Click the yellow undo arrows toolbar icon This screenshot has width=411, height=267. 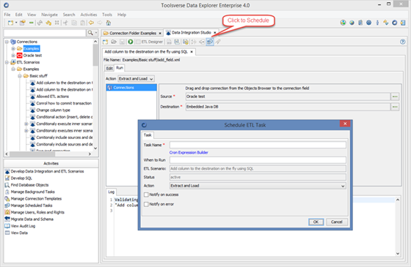48,23
